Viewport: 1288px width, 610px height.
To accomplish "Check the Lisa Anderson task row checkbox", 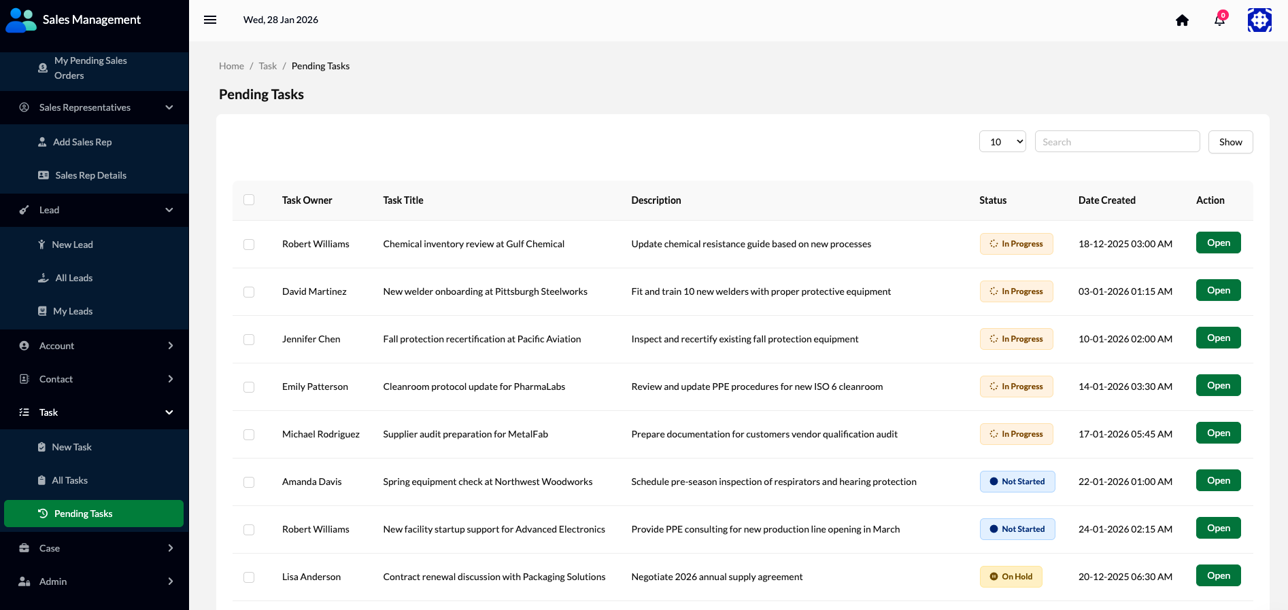I will point(249,577).
